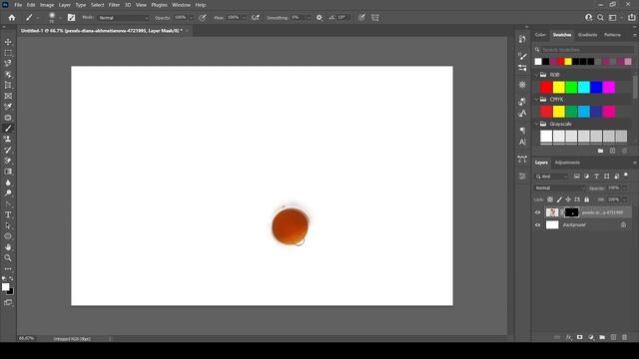Toggle lock image pixels brush icon
The width and height of the screenshot is (639, 359).
pos(559,199)
